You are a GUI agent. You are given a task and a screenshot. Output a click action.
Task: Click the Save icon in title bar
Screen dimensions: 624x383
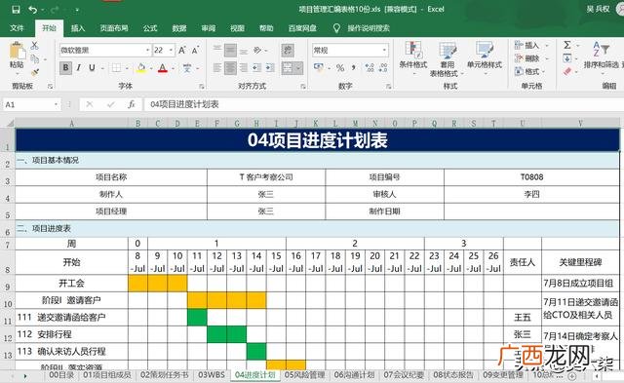(x=16, y=10)
